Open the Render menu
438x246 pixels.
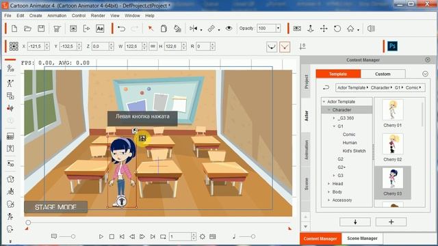point(98,16)
